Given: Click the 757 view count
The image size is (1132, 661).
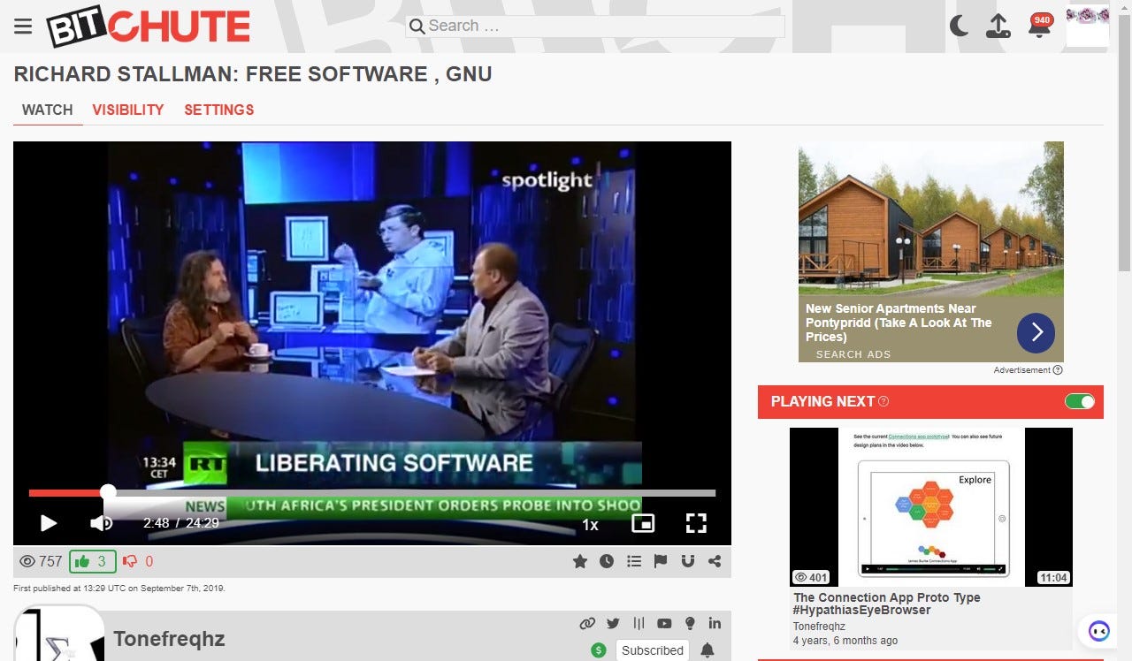Looking at the screenshot, I should (x=41, y=561).
